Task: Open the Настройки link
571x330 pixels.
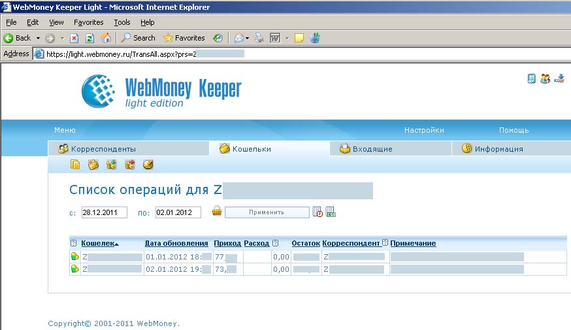Action: (424, 130)
